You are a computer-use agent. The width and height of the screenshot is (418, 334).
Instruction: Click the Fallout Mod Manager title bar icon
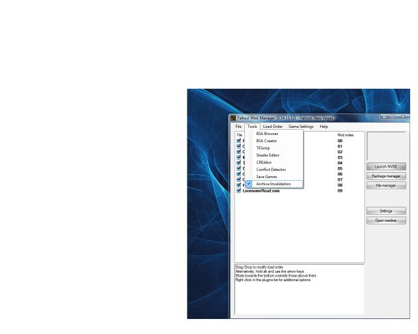point(233,117)
